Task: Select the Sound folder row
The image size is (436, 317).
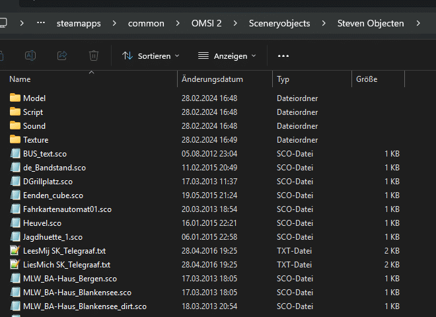Action: point(34,126)
